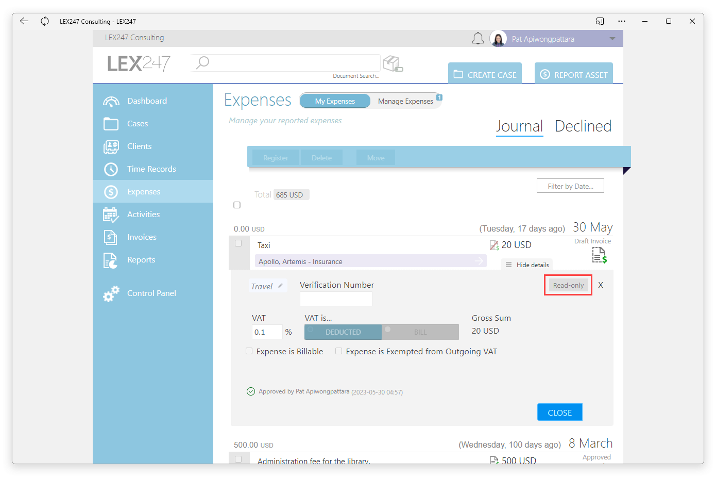Open the user account dropdown arrow
Screen dimensions: 716x477
tap(612, 39)
